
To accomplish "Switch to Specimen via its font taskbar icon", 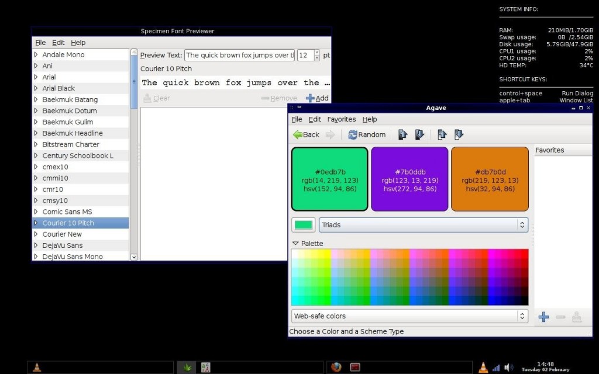I will [x=205, y=367].
